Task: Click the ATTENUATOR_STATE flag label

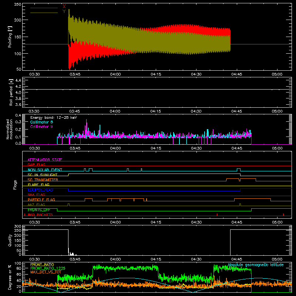Action: [x=45, y=160]
